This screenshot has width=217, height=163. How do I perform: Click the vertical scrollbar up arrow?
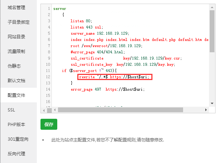[212, 7]
